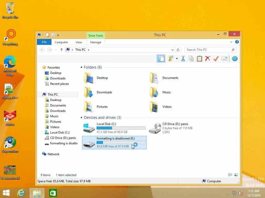The height and width of the screenshot is (198, 265).
Task: Open r3dfox desktop shortcut
Action: click(x=10, y=118)
